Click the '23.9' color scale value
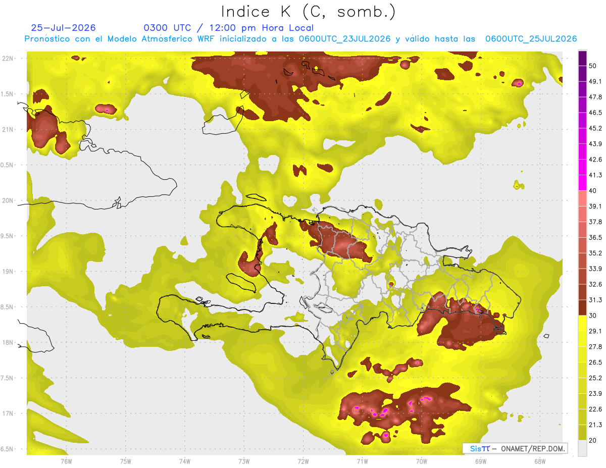 pyautogui.click(x=595, y=394)
